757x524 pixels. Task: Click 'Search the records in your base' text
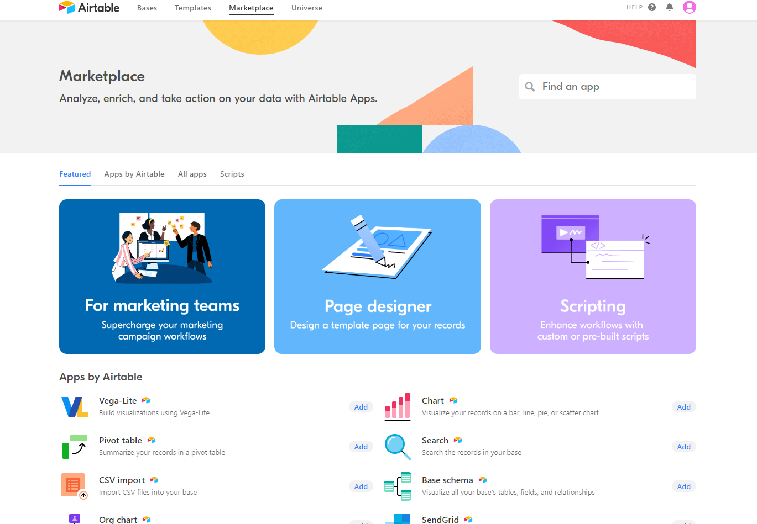click(472, 453)
